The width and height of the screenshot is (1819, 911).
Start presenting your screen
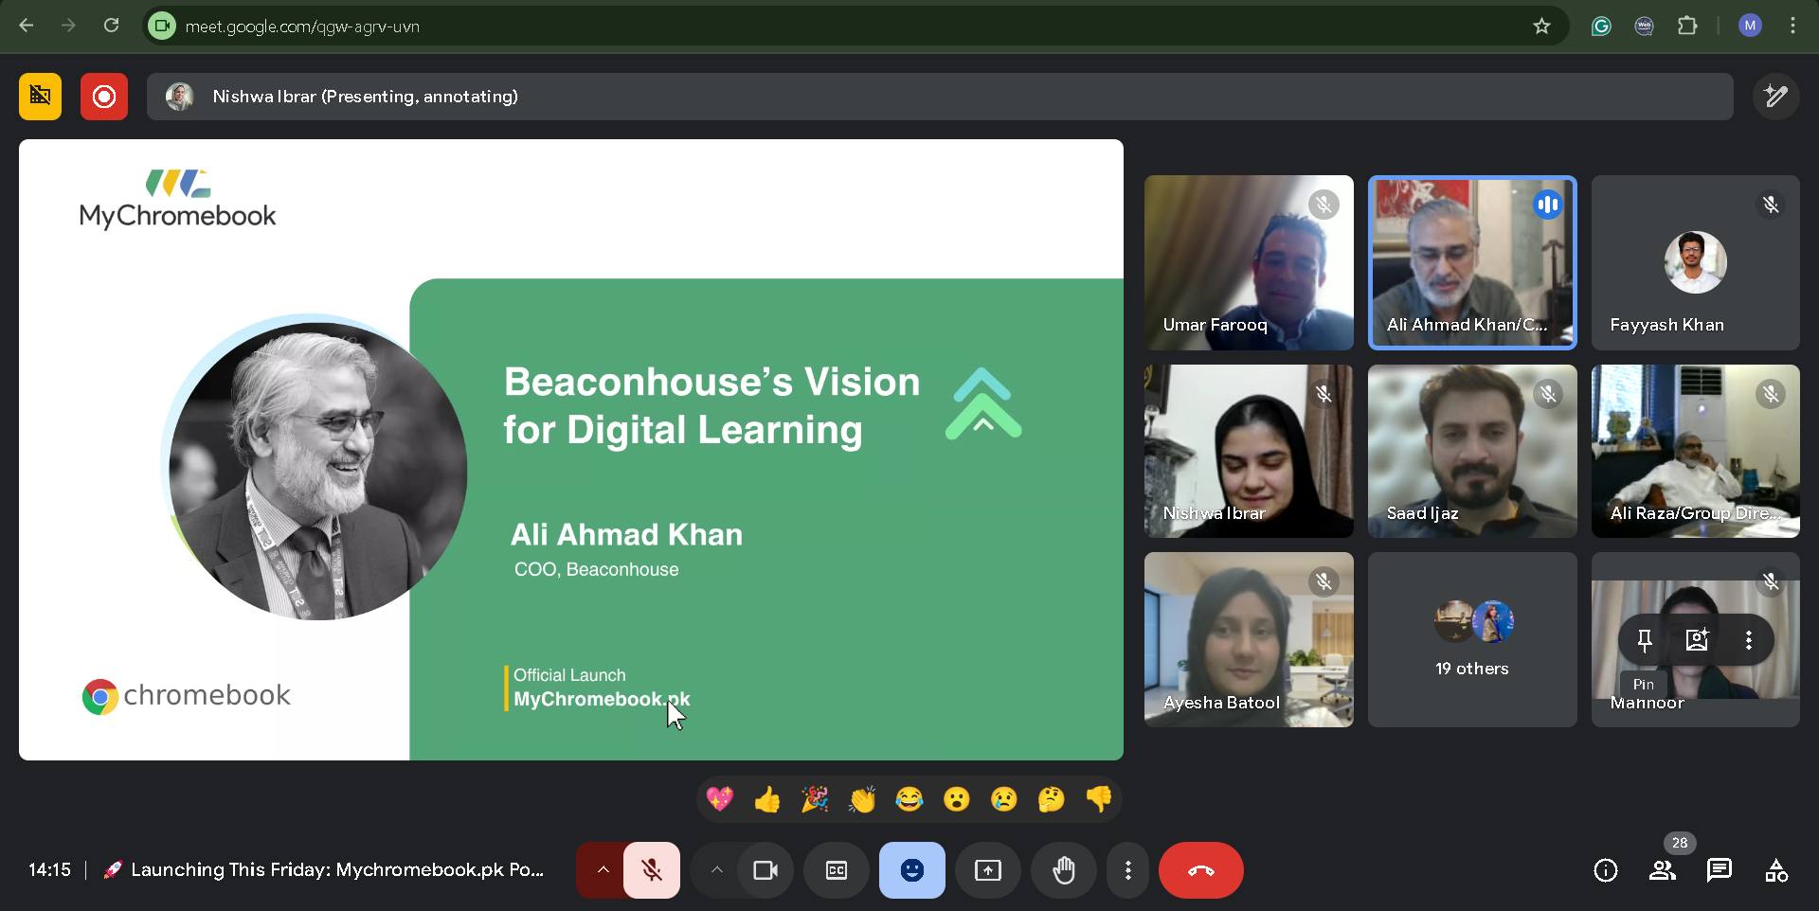[x=988, y=870]
